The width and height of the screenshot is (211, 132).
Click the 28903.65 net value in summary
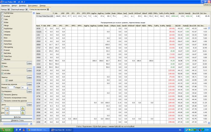[x=175, y=16]
